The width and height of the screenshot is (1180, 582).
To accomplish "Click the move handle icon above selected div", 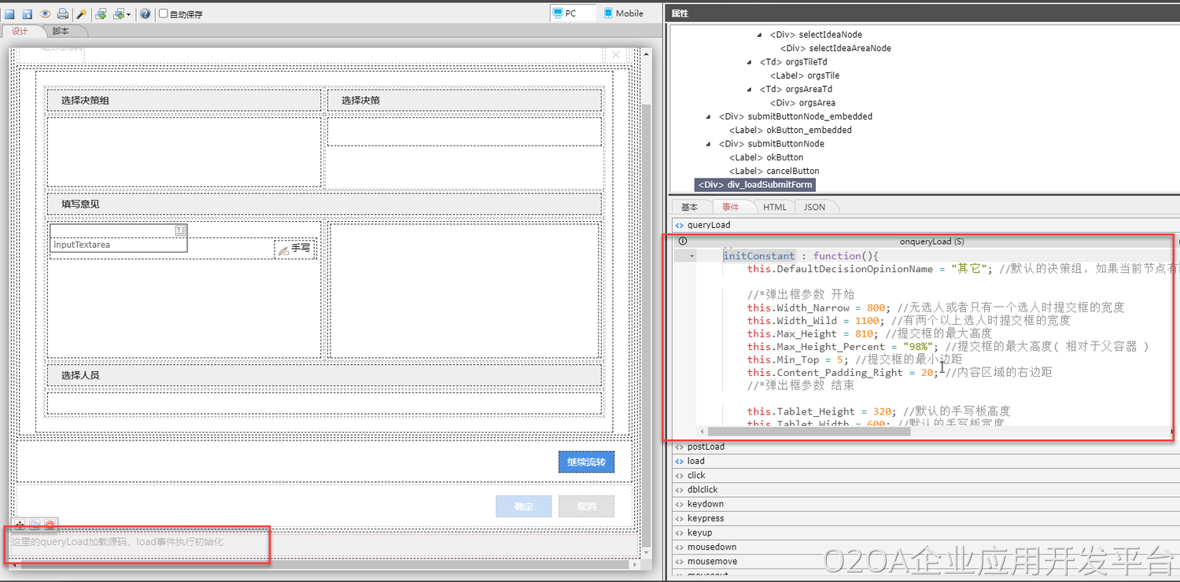I will pos(20,525).
